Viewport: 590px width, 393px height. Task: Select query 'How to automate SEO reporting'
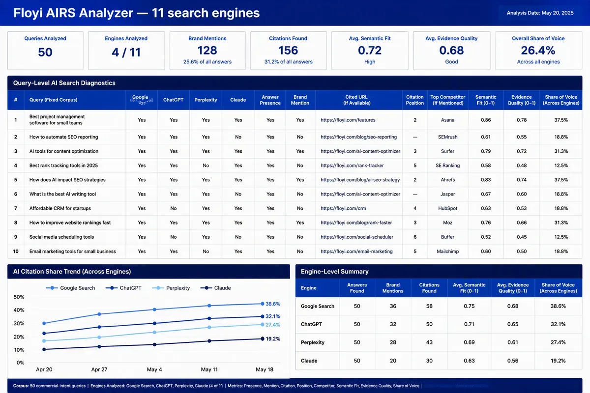(64, 137)
